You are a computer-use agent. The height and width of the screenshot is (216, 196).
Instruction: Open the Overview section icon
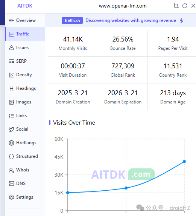[x=11, y=20]
